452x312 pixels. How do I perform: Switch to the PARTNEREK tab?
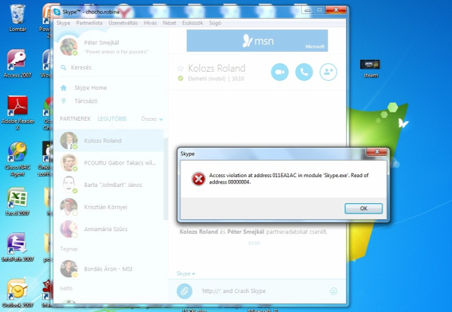coord(75,119)
